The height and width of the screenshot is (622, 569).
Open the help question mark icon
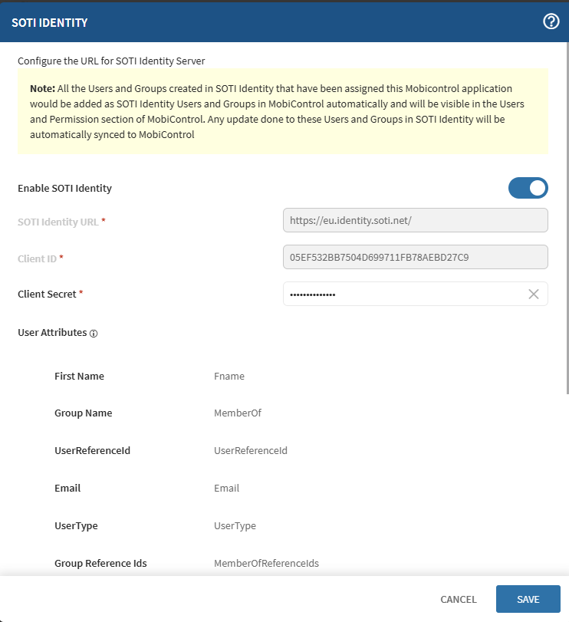(551, 21)
